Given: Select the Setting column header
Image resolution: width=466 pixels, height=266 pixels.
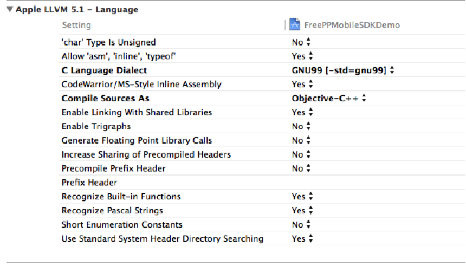Looking at the screenshot, I should 76,25.
